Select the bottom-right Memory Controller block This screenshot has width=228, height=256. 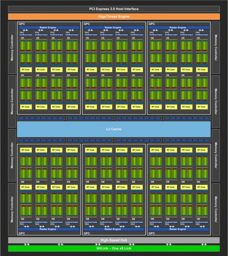click(216, 209)
